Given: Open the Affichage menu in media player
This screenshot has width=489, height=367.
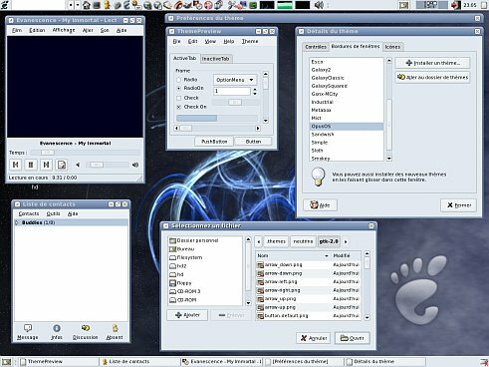Looking at the screenshot, I should tap(64, 30).
